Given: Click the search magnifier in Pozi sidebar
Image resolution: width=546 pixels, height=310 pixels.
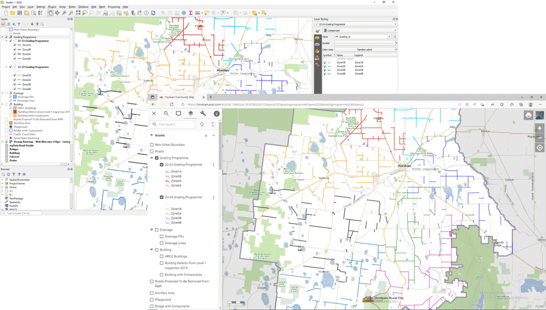Looking at the screenshot, I should pos(166,114).
